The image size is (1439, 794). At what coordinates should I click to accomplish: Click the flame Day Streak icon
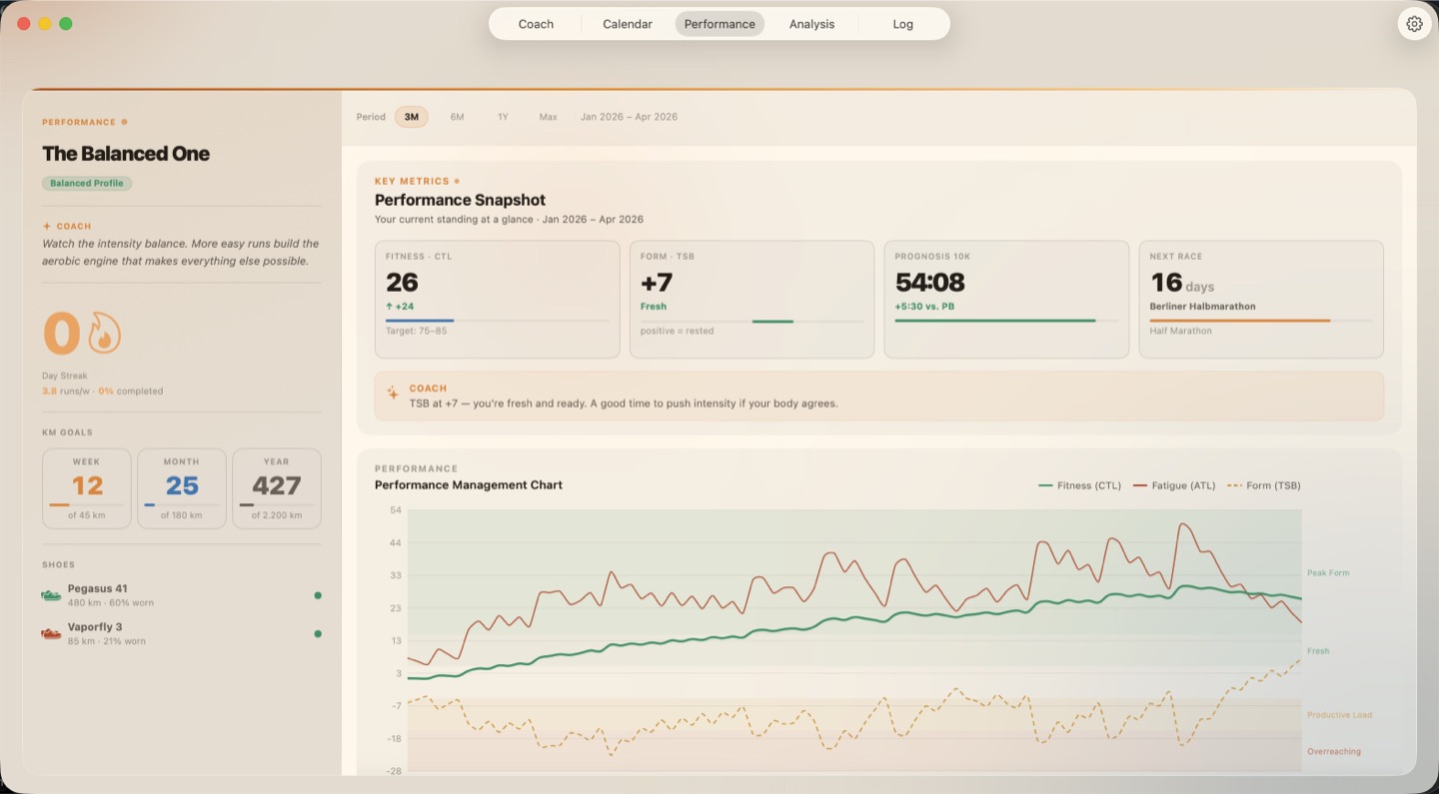pos(104,334)
